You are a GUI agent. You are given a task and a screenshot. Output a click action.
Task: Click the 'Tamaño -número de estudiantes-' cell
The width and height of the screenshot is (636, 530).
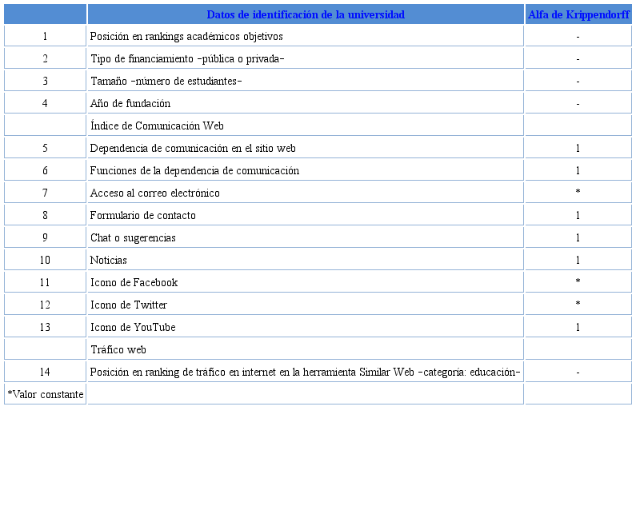tap(166, 82)
